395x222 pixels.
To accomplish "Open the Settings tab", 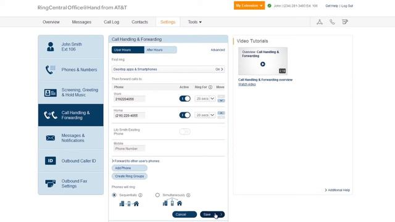I will click(x=168, y=22).
